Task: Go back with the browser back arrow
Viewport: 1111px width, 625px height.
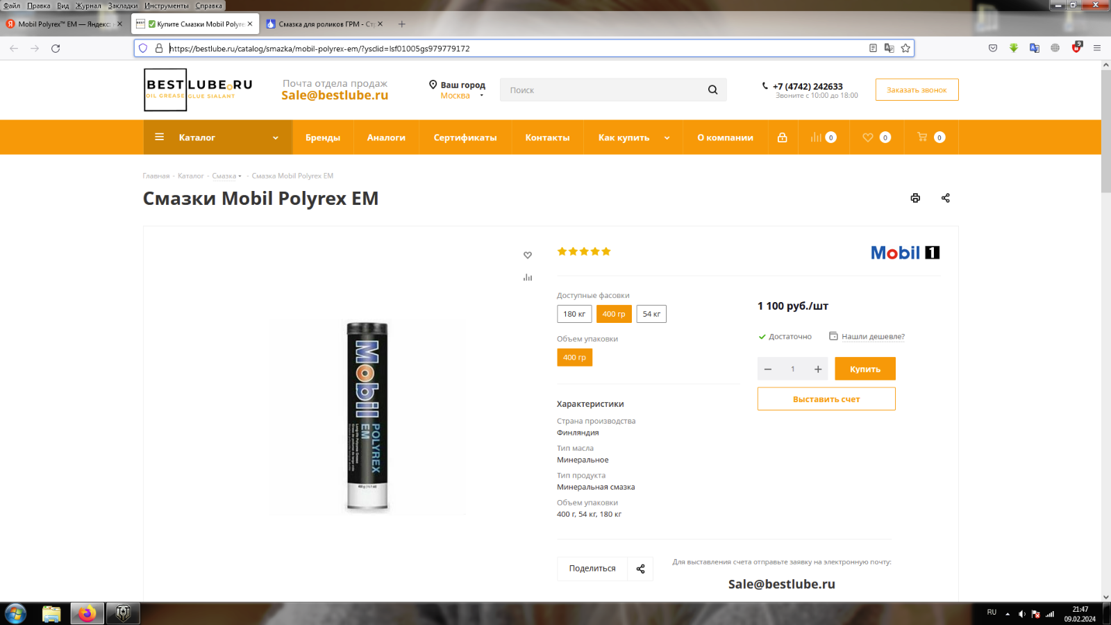Action: click(14, 48)
